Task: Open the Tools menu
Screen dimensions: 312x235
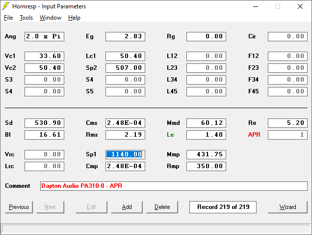Action: click(26, 18)
